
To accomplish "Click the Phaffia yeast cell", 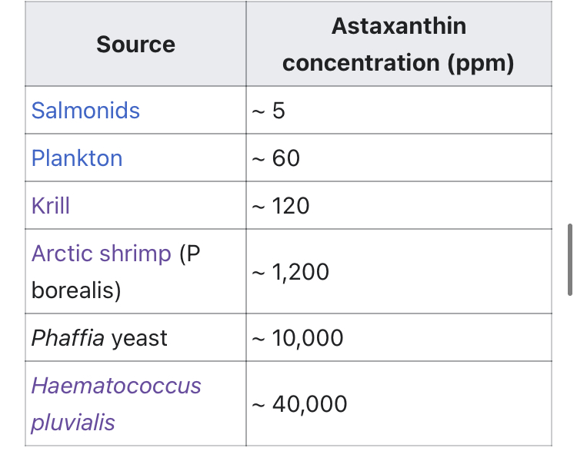I will coord(135,337).
